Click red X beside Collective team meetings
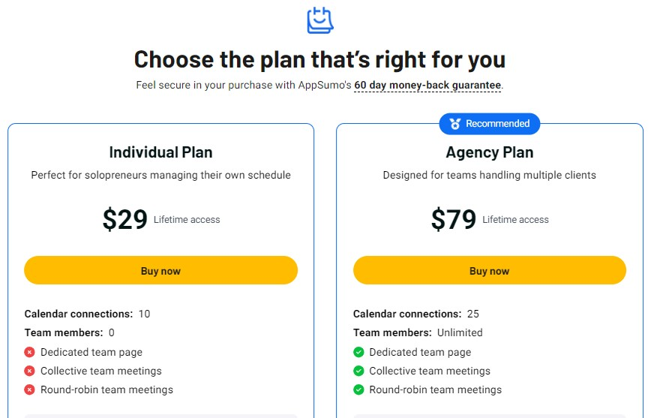This screenshot has height=418, width=651. [x=29, y=371]
